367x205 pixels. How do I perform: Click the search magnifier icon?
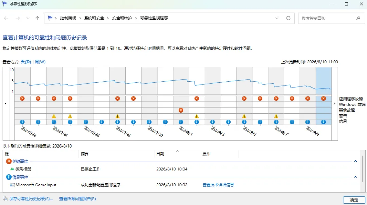click(359, 18)
